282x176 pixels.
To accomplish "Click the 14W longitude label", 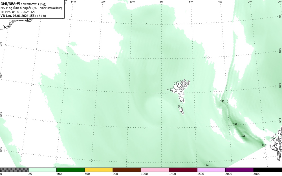I will coord(73,2).
